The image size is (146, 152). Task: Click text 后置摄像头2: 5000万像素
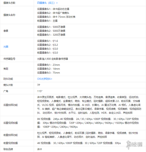click(x=51, y=31)
